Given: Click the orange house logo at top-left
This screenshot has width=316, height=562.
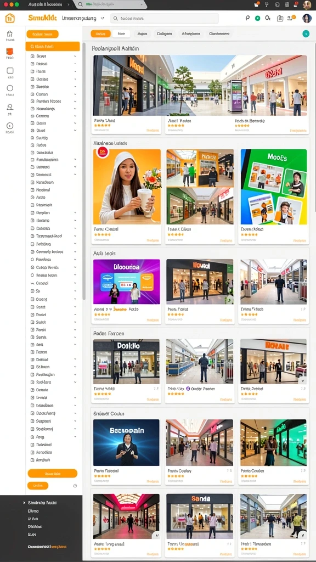Looking at the screenshot, I should pyautogui.click(x=10, y=18).
